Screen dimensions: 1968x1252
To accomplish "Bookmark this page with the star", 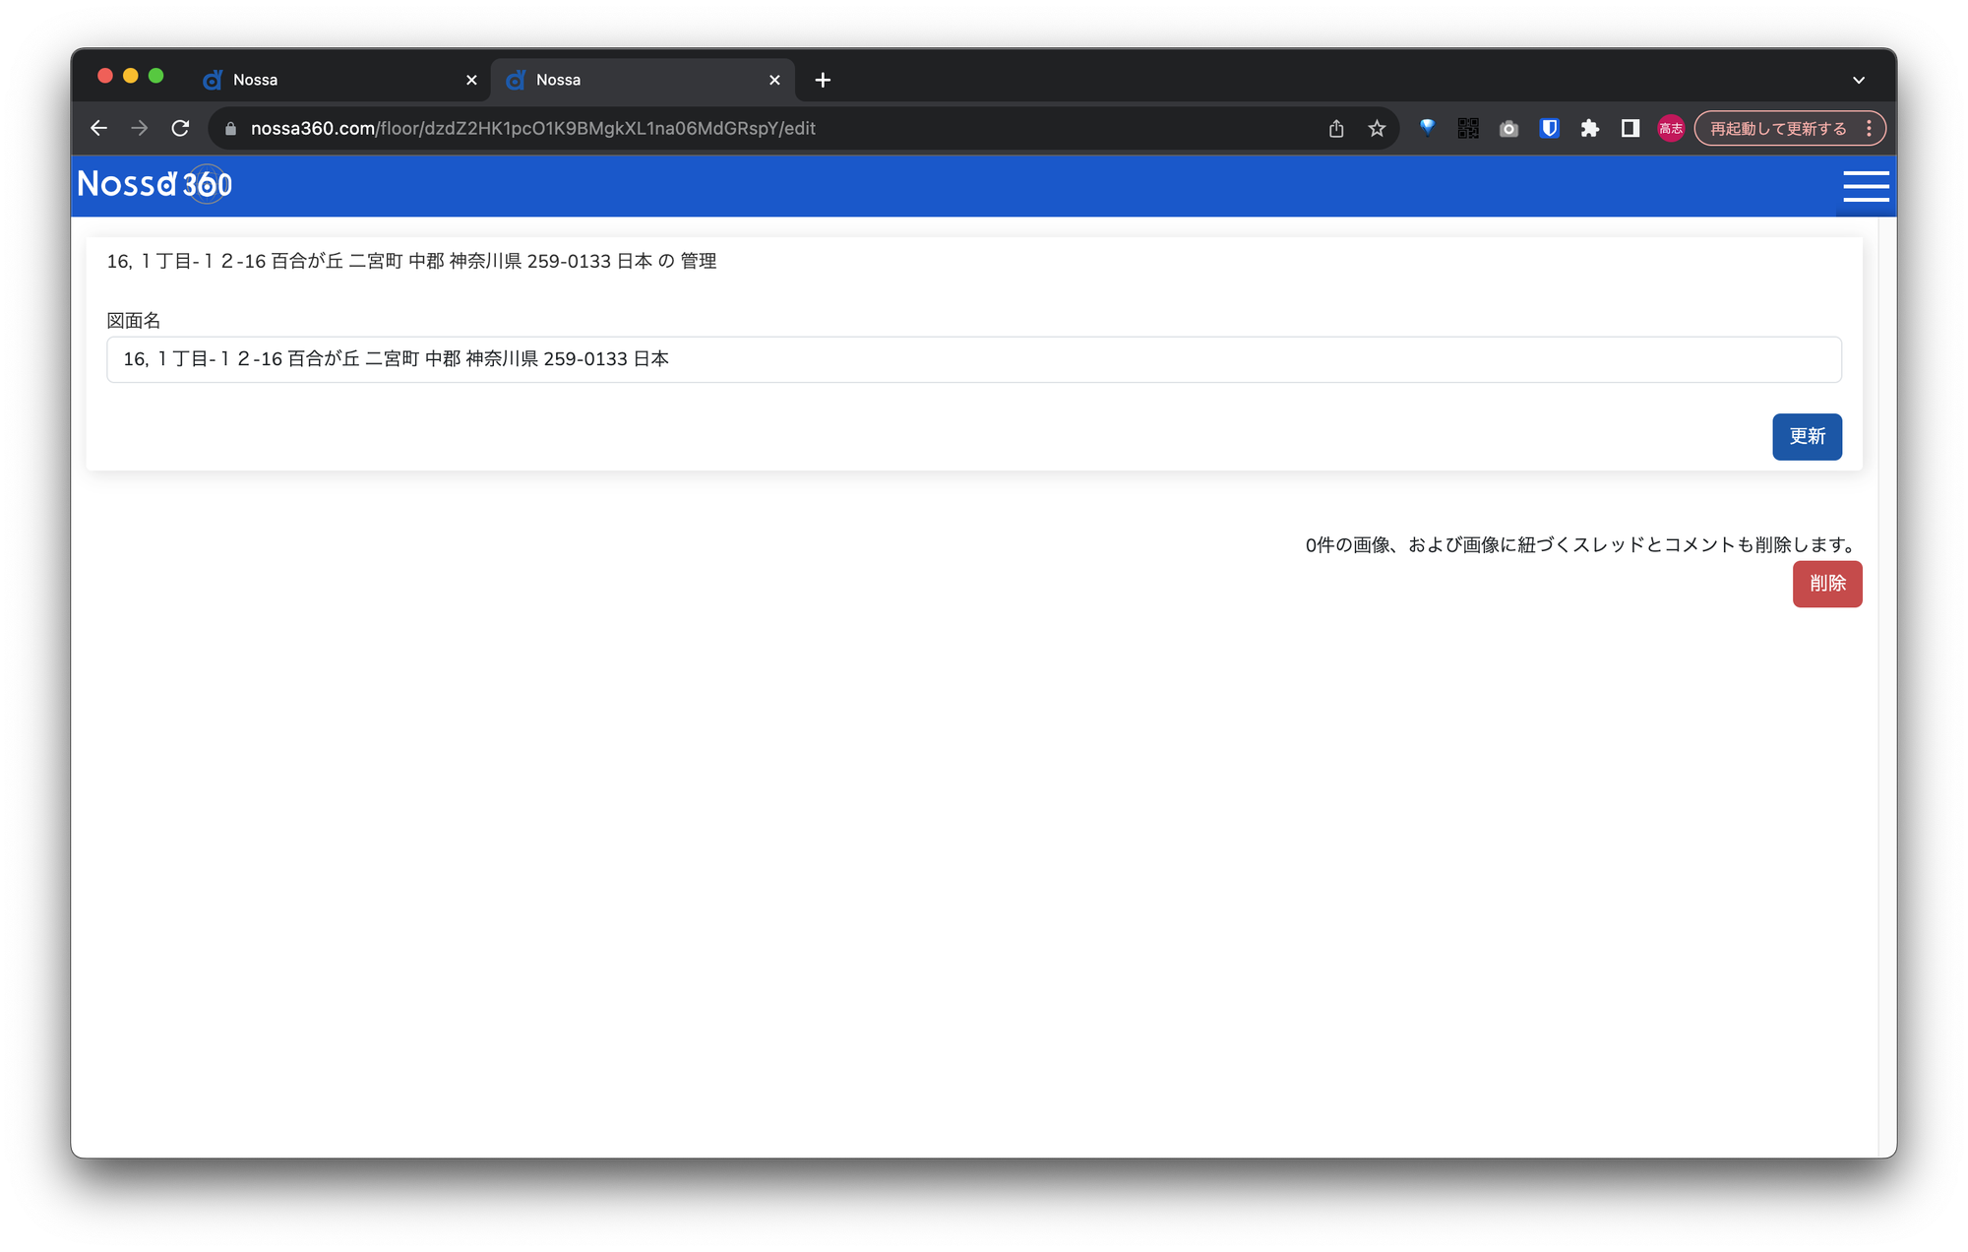I will pyautogui.click(x=1377, y=129).
